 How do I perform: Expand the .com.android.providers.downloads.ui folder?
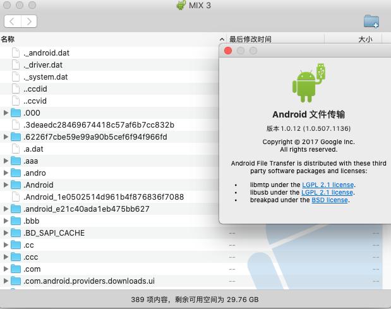6,281
